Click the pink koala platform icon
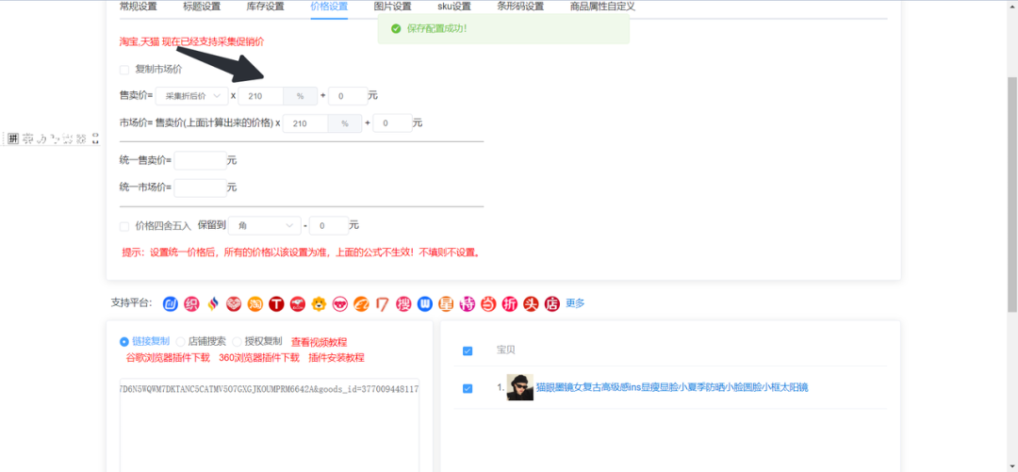This screenshot has height=472, width=1018. tap(340, 303)
